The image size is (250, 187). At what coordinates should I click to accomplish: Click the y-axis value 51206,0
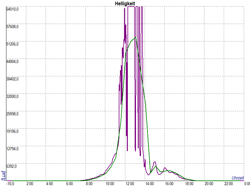tap(12, 44)
